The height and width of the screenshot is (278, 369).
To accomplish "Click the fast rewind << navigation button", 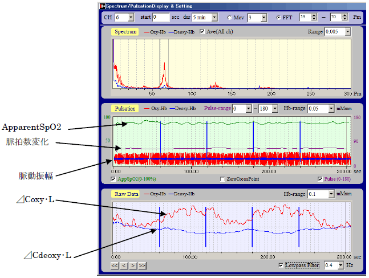I will (x=115, y=265).
